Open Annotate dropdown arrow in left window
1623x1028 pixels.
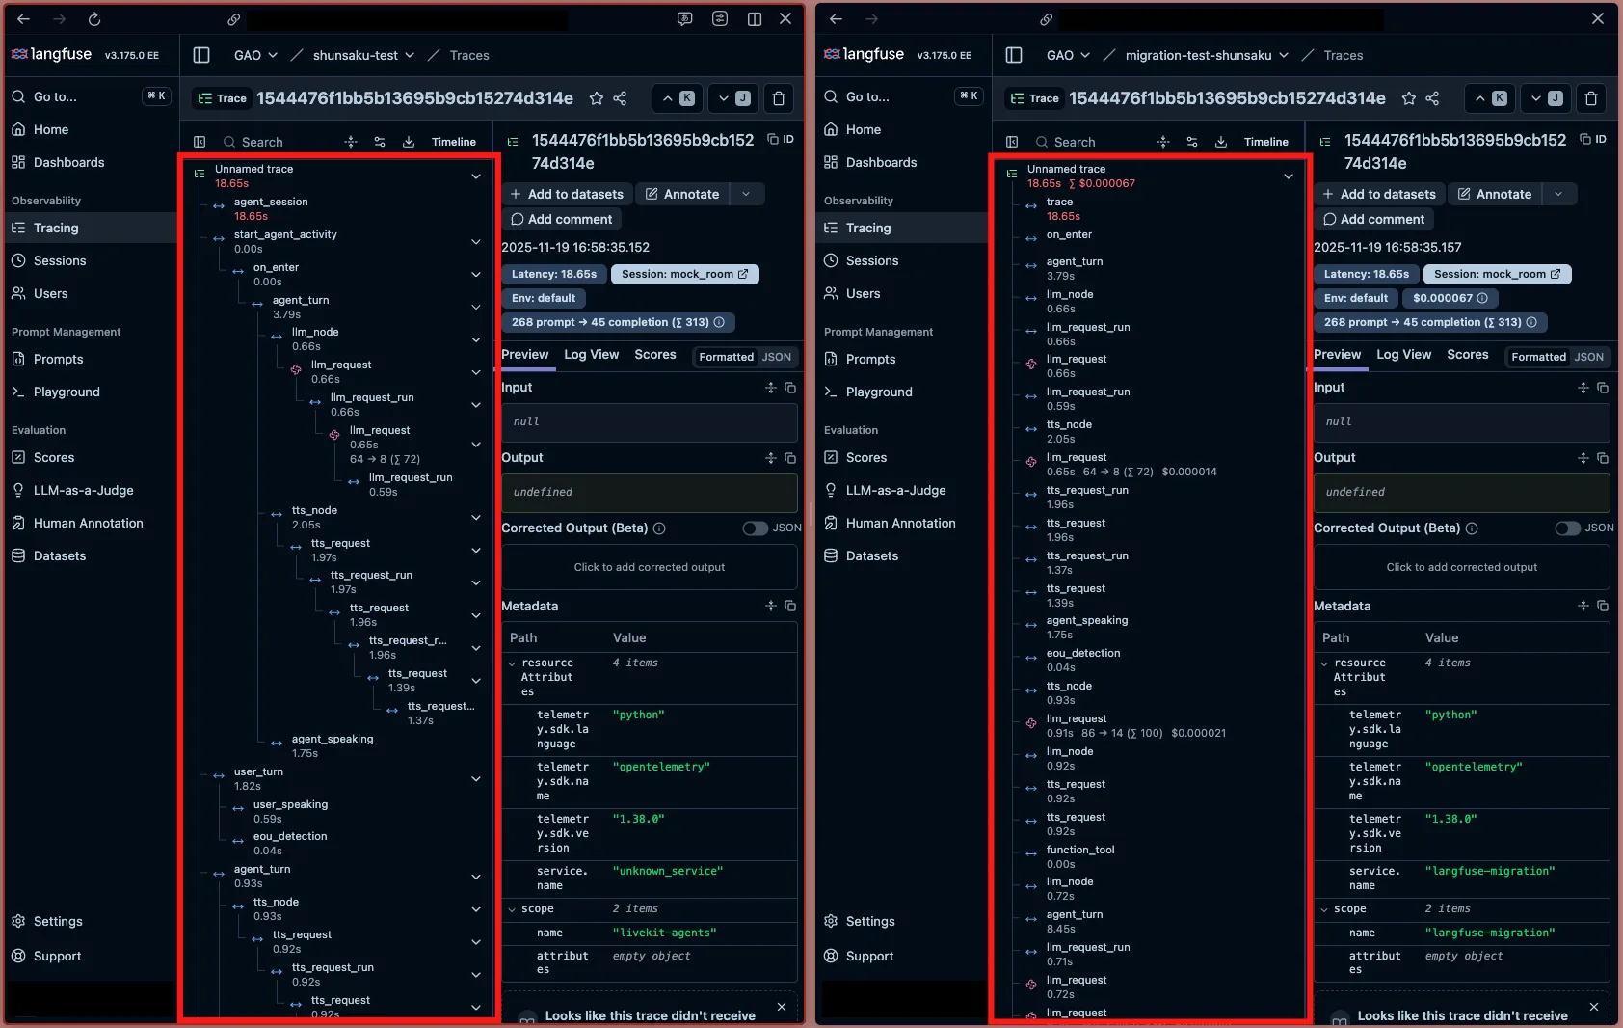click(746, 194)
